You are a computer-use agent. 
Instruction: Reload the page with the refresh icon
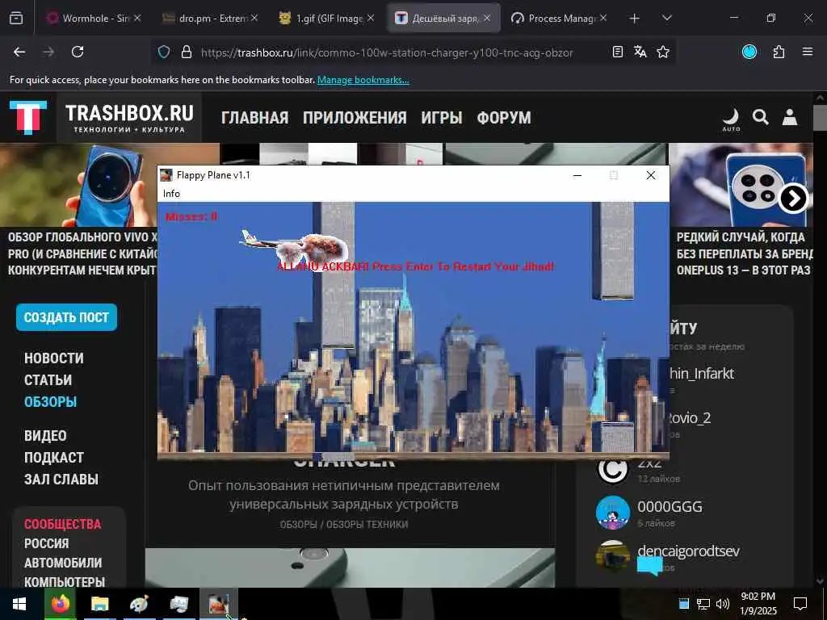(x=78, y=52)
